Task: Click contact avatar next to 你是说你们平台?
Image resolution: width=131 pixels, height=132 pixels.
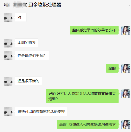Action: 8,56
